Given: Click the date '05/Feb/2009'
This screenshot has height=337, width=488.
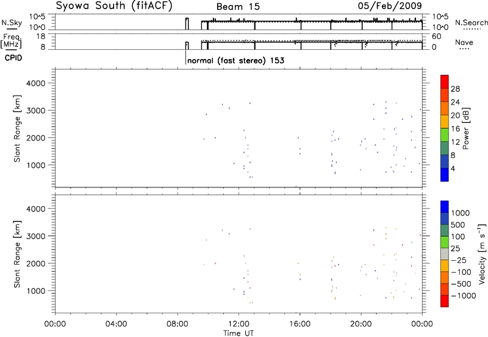Looking at the screenshot, I should click(390, 6).
